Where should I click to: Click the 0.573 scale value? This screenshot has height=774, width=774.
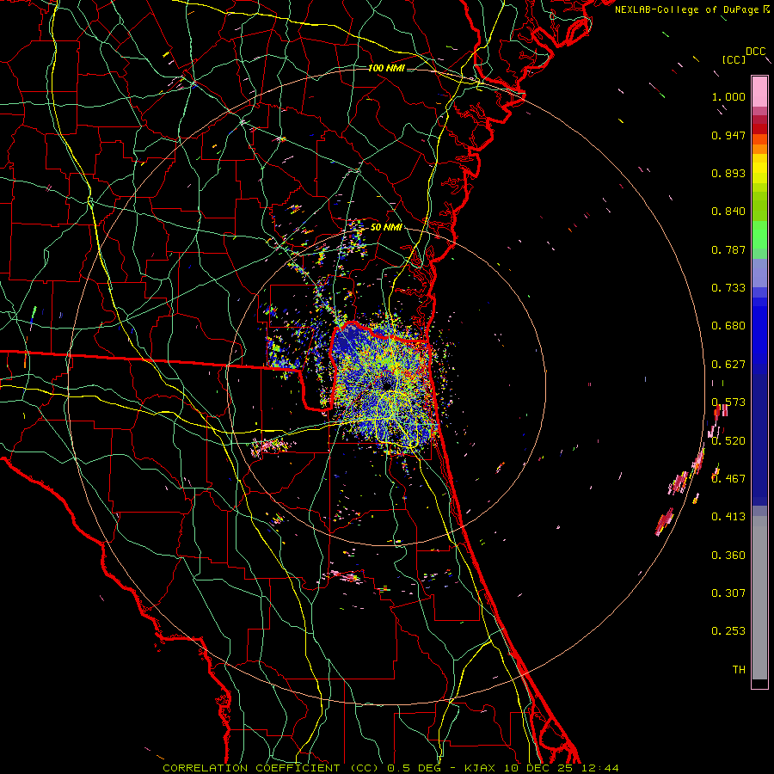(x=728, y=402)
